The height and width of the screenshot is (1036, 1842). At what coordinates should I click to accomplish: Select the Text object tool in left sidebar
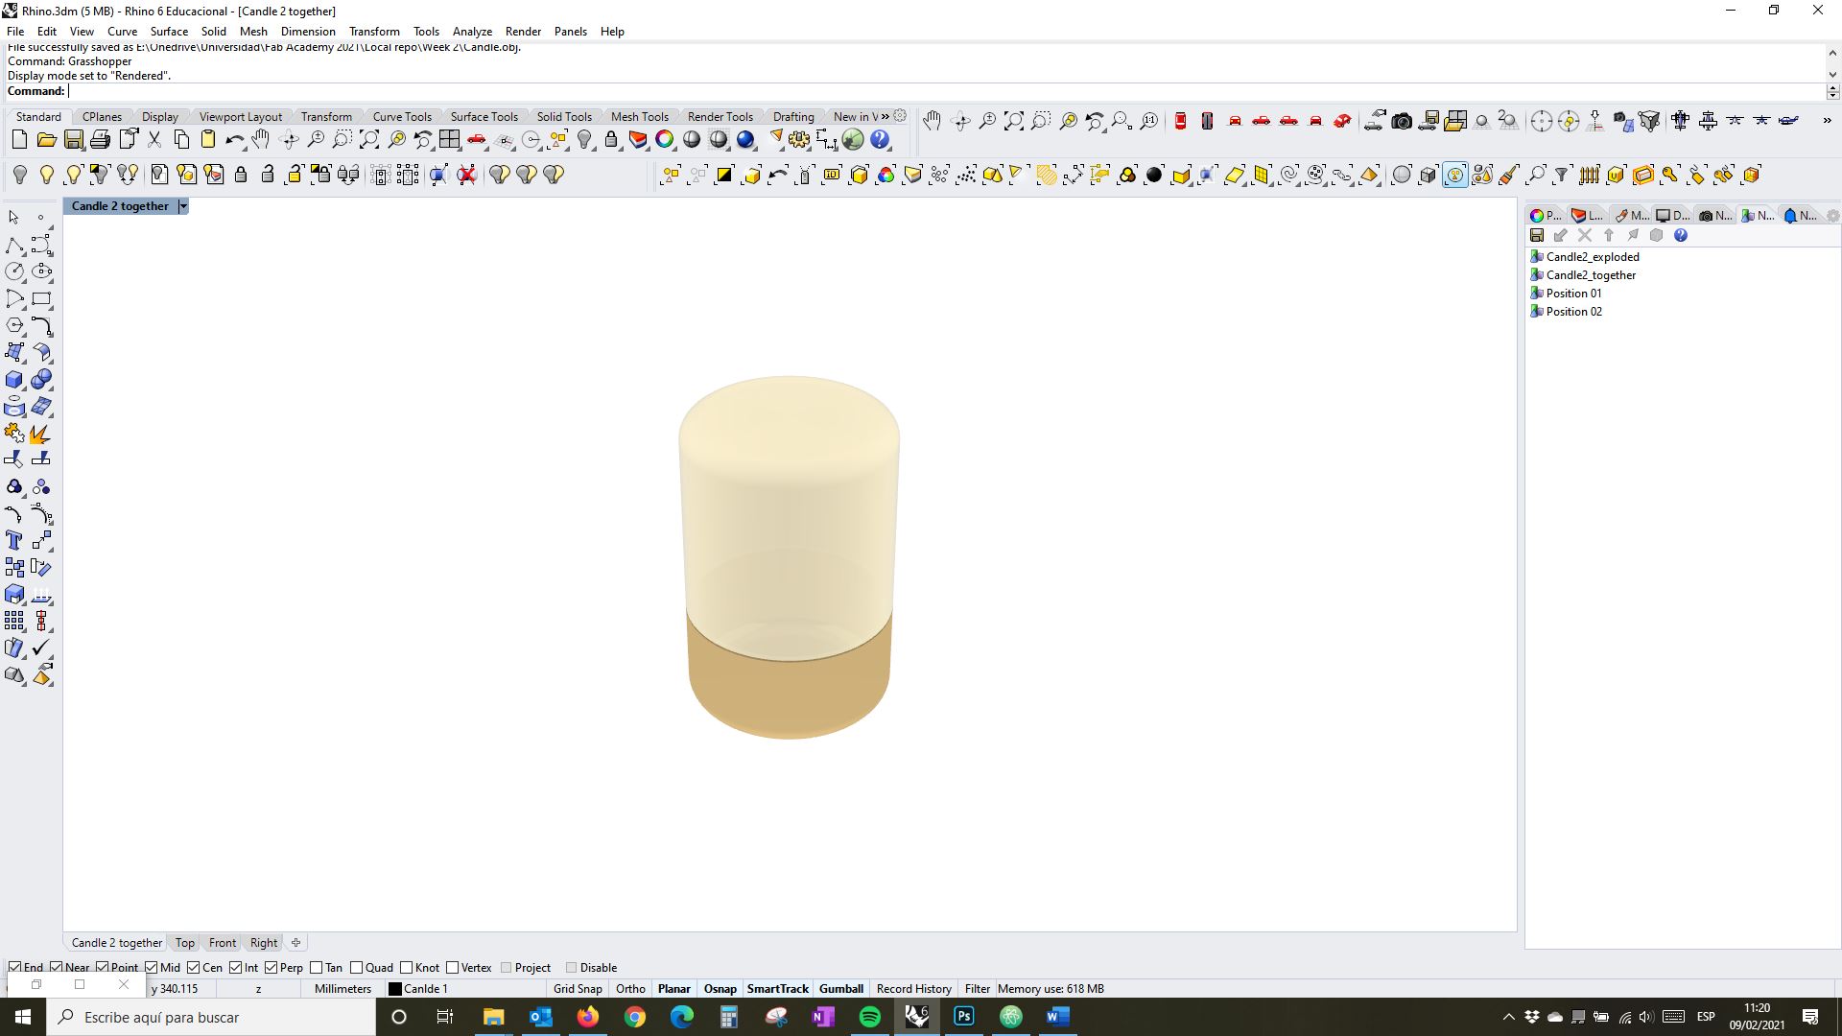(x=14, y=541)
